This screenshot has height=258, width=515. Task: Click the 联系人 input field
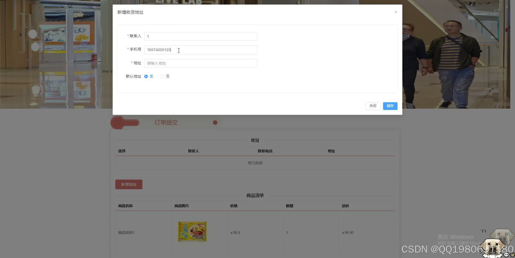click(x=201, y=36)
